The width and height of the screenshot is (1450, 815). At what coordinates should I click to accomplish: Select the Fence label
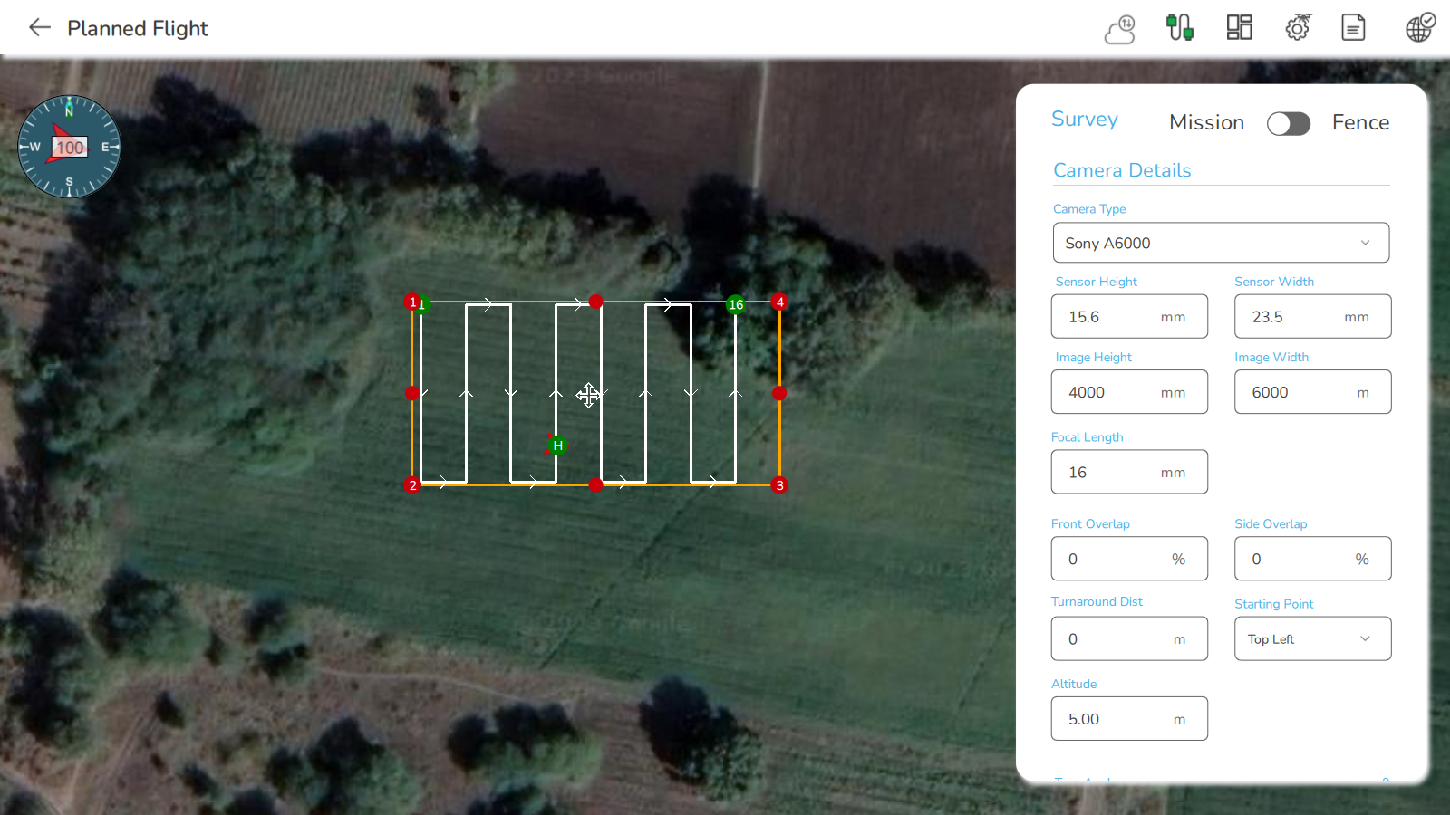tap(1360, 123)
